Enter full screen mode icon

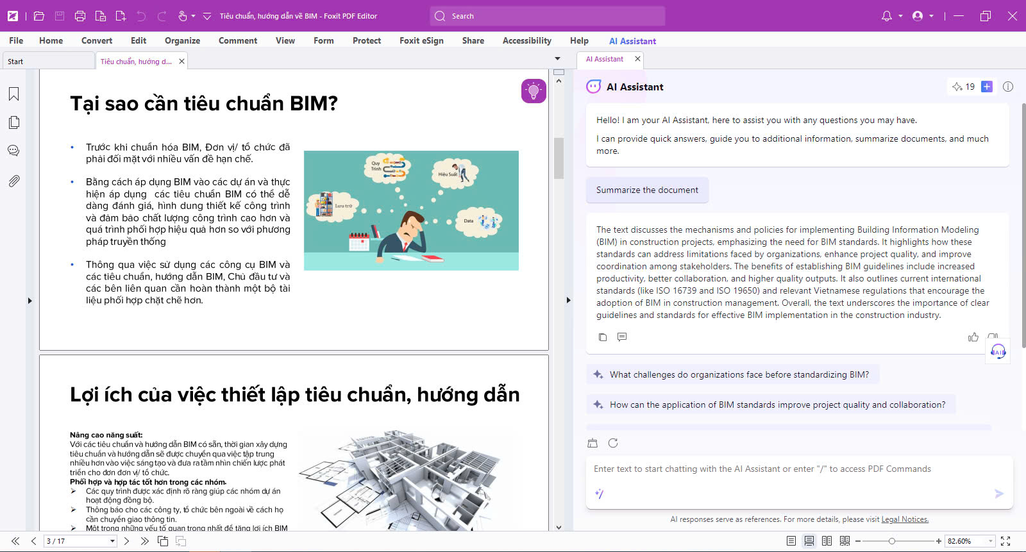1005,541
